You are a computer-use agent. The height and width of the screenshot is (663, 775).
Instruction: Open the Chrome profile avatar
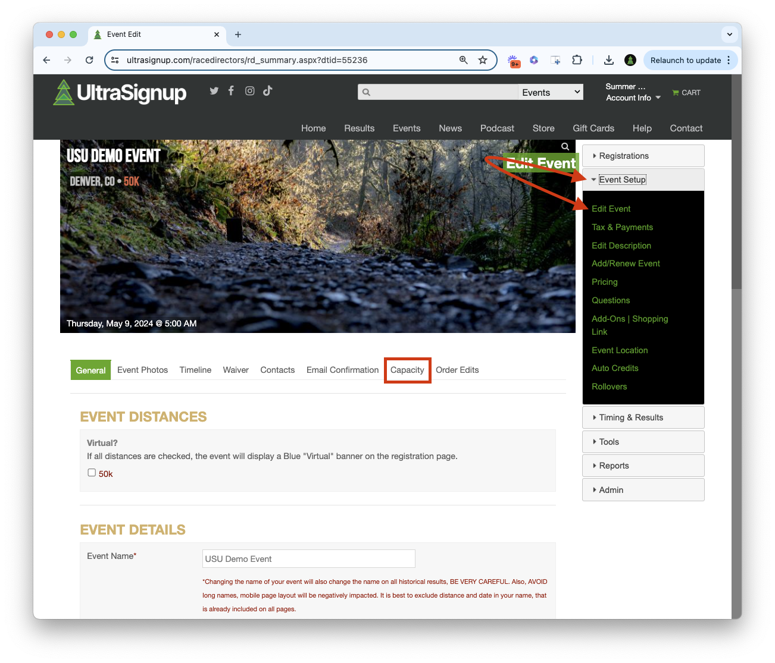click(630, 60)
